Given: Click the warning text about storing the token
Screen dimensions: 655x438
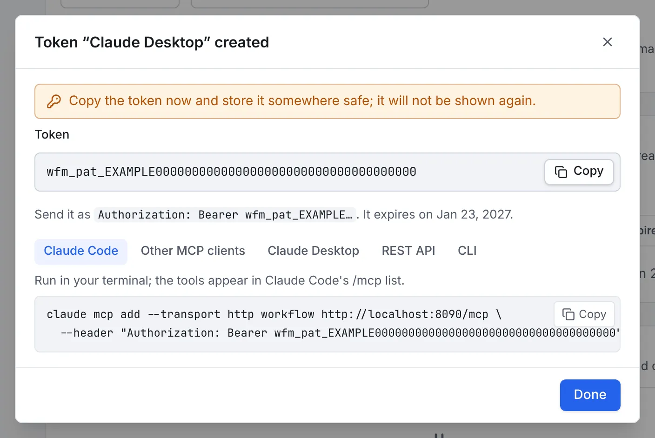Looking at the screenshot, I should 302,101.
